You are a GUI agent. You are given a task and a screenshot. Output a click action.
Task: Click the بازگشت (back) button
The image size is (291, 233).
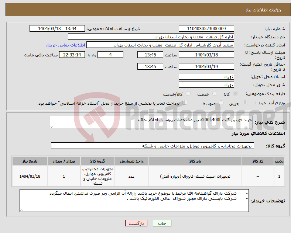[136, 223]
